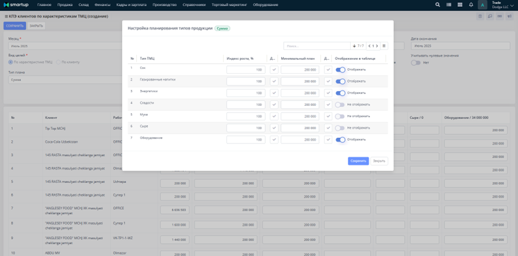Open the Кадры и зарплата menu
This screenshot has width=518, height=256.
131,5
